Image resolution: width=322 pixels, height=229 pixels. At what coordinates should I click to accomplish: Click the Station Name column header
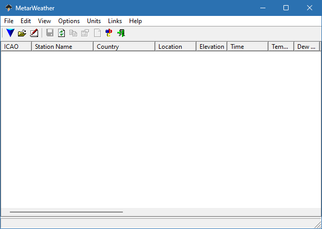(x=62, y=47)
